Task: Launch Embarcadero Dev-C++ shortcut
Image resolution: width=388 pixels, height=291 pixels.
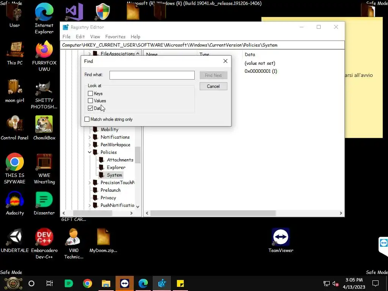Action: (x=44, y=244)
